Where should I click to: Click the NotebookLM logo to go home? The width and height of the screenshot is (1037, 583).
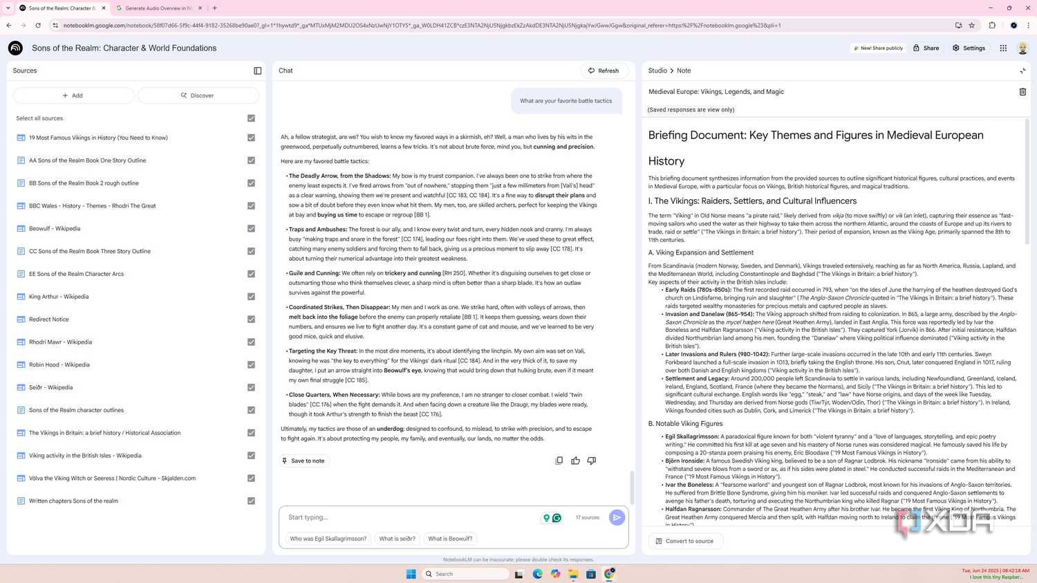tap(15, 48)
